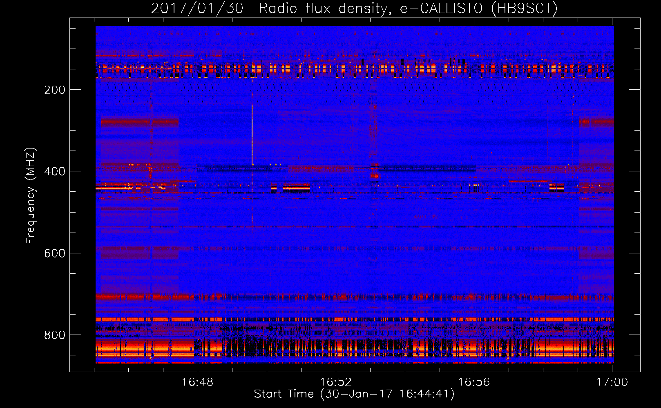This screenshot has height=408, width=661.
Task: Click the 16:48 time tick label
Action: point(198,382)
